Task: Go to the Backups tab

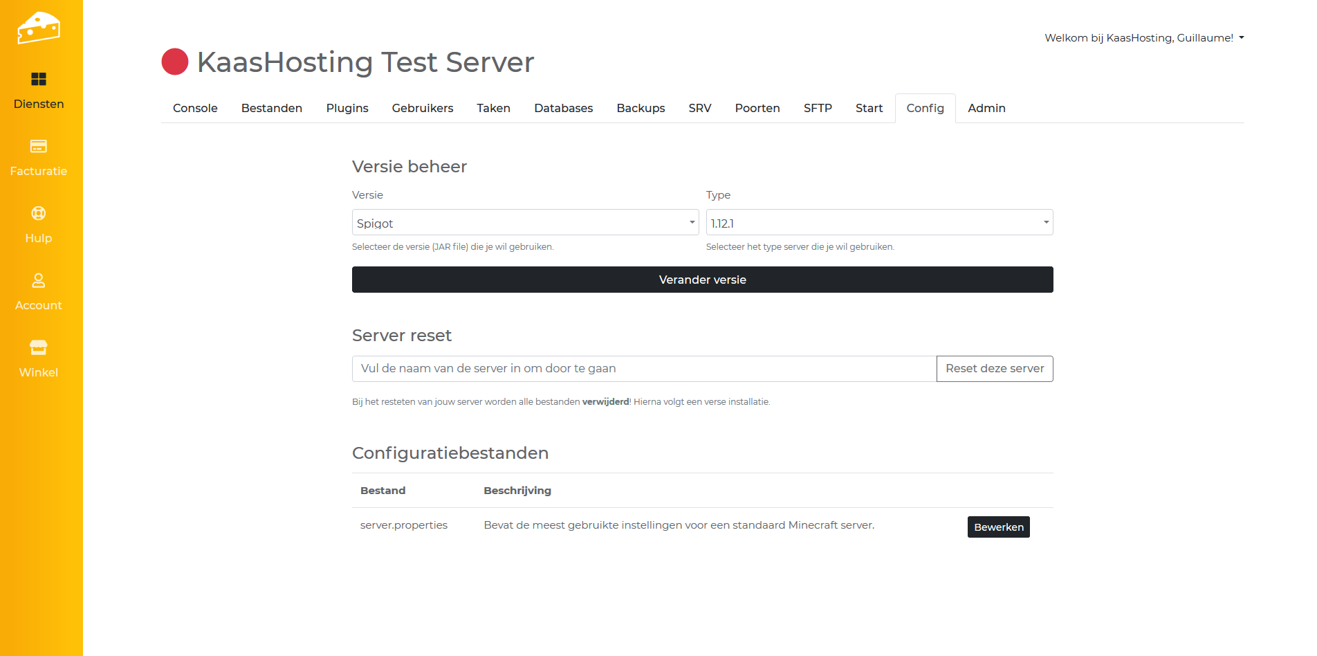Action: [641, 109]
